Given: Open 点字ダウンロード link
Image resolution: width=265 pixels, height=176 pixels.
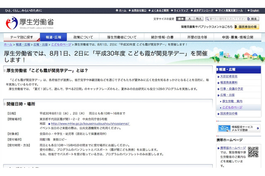Looking at the screenshot, I should pos(203,10).
